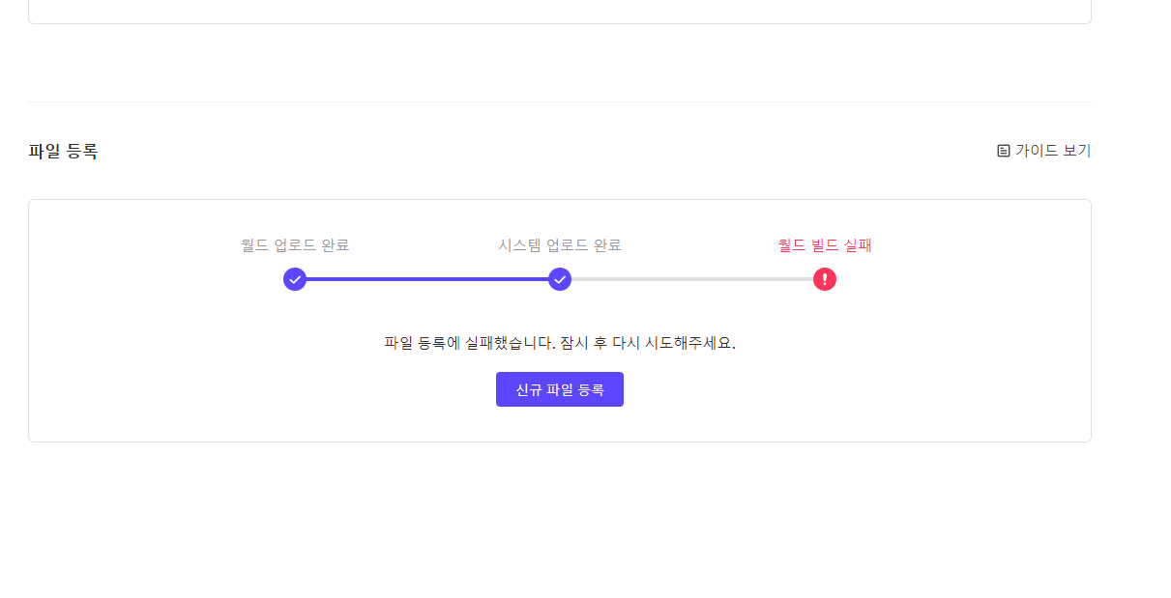Click the document icon beside 가이드 보기
Screen dimensions: 1171x598
coord(1003,150)
